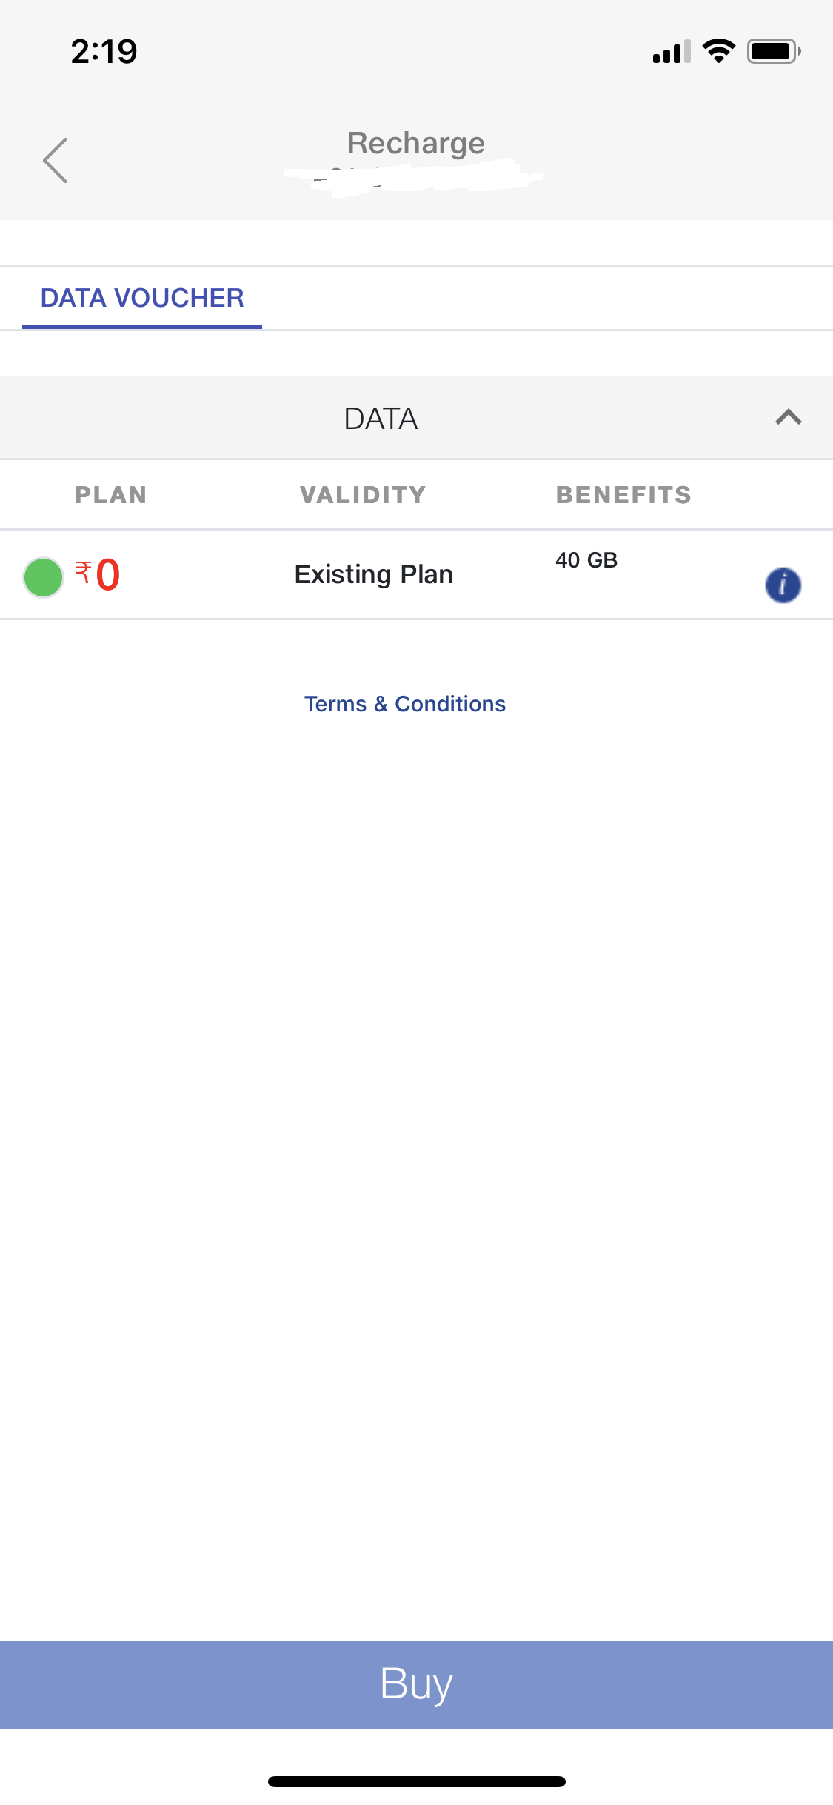Tap the battery status icon
The height and width of the screenshot is (1805, 833).
(x=773, y=51)
